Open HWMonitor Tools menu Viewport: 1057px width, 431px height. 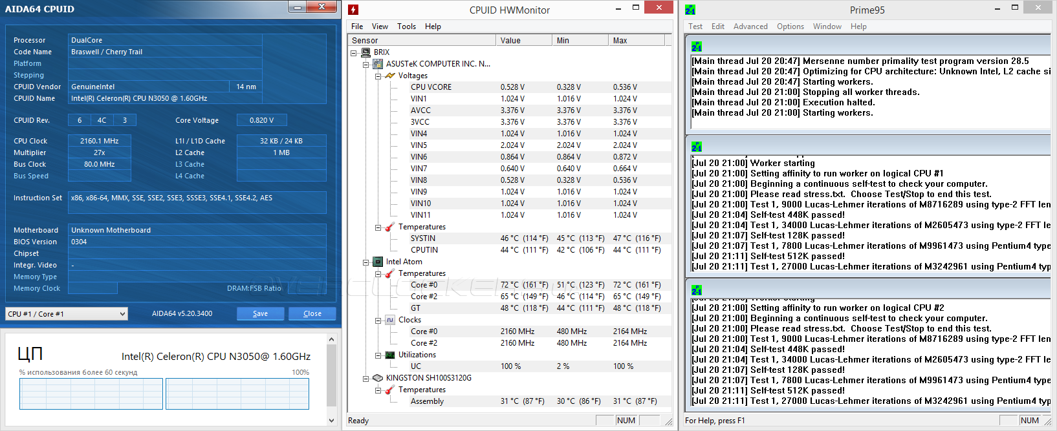pos(406,26)
